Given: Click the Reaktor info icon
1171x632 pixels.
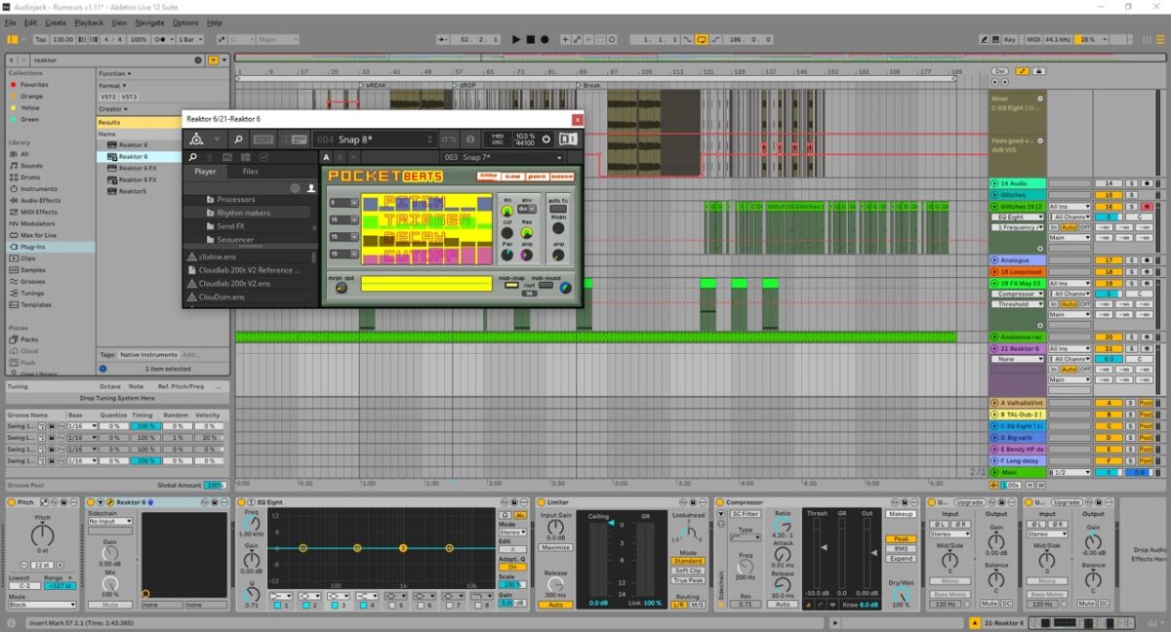Looking at the screenshot, I should (469, 139).
